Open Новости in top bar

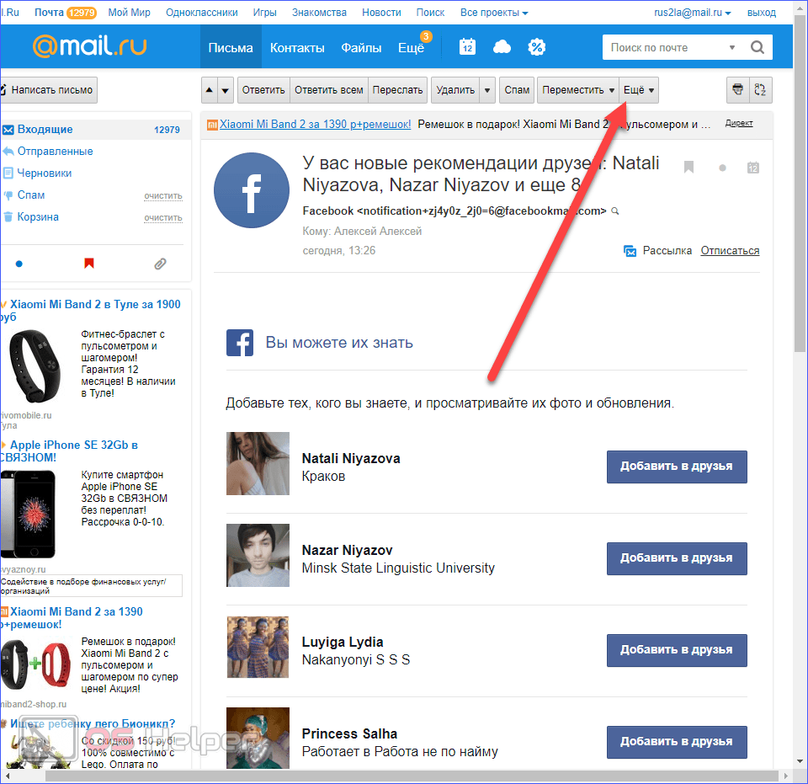[381, 13]
